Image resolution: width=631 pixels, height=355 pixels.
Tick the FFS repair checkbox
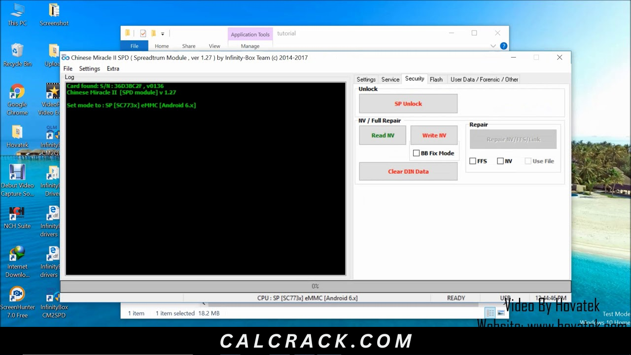473,161
